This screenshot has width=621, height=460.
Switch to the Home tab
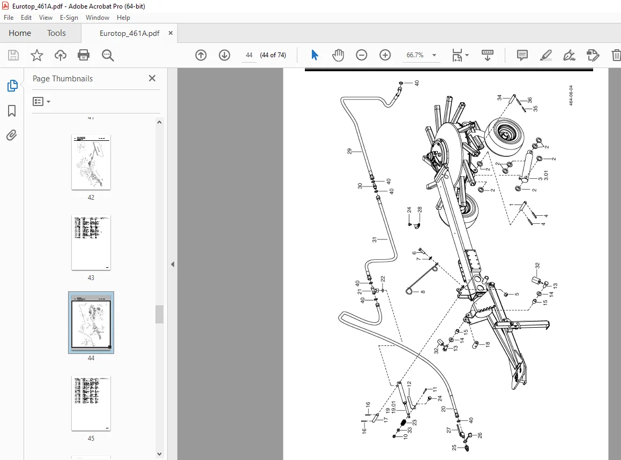click(20, 33)
